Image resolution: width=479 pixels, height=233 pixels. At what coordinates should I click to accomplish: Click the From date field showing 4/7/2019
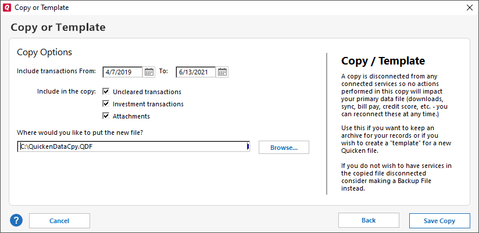[x=123, y=72]
